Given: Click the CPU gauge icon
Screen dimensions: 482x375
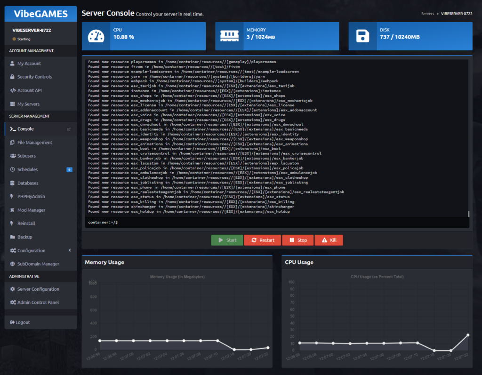Looking at the screenshot, I should point(96,36).
